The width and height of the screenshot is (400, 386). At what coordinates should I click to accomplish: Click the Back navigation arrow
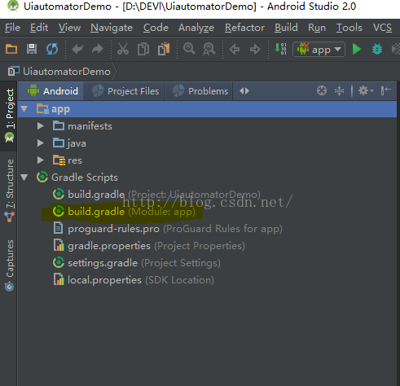coord(235,50)
